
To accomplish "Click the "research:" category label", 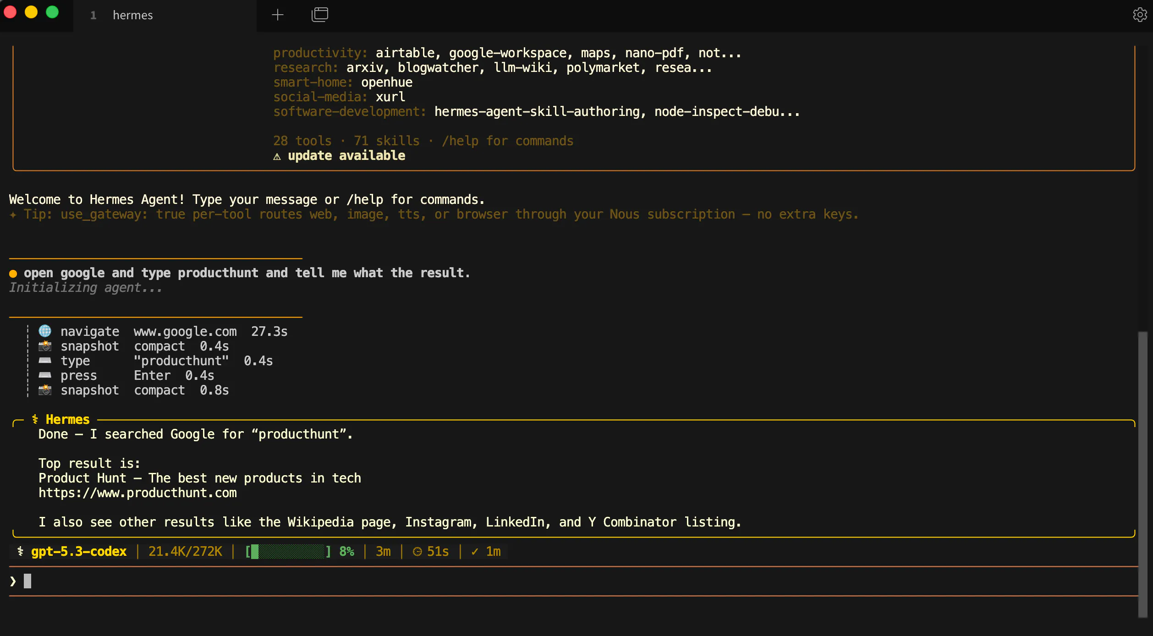I will (x=306, y=67).
